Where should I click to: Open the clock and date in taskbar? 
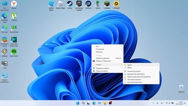click(x=179, y=103)
